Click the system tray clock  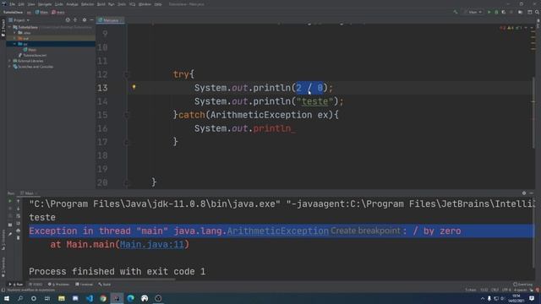[516, 298]
